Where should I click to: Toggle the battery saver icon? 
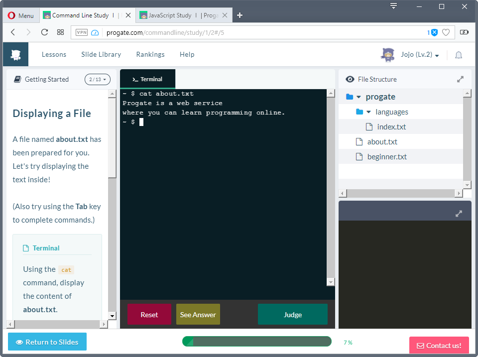[x=464, y=32]
